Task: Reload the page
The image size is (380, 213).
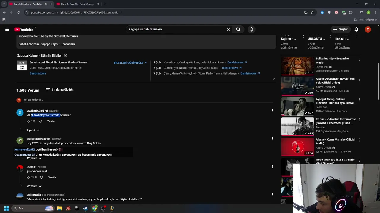Action: coord(18,12)
